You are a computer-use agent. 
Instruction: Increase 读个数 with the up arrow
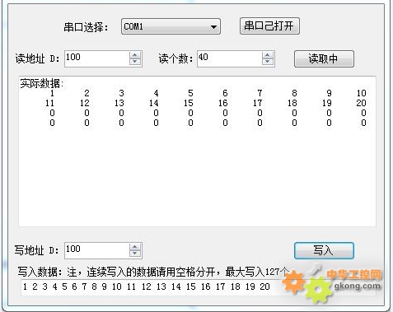268,55
